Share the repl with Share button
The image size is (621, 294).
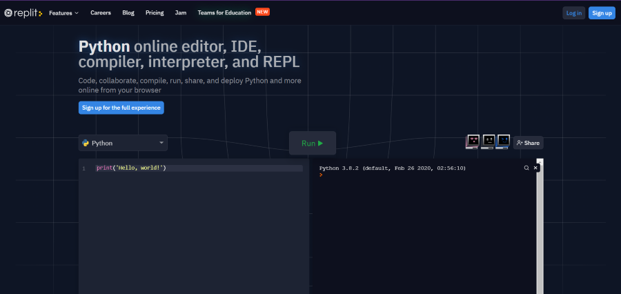(x=529, y=143)
